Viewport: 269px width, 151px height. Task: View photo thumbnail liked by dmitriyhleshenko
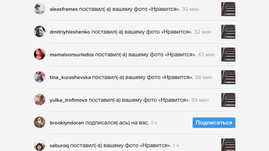(x=228, y=32)
